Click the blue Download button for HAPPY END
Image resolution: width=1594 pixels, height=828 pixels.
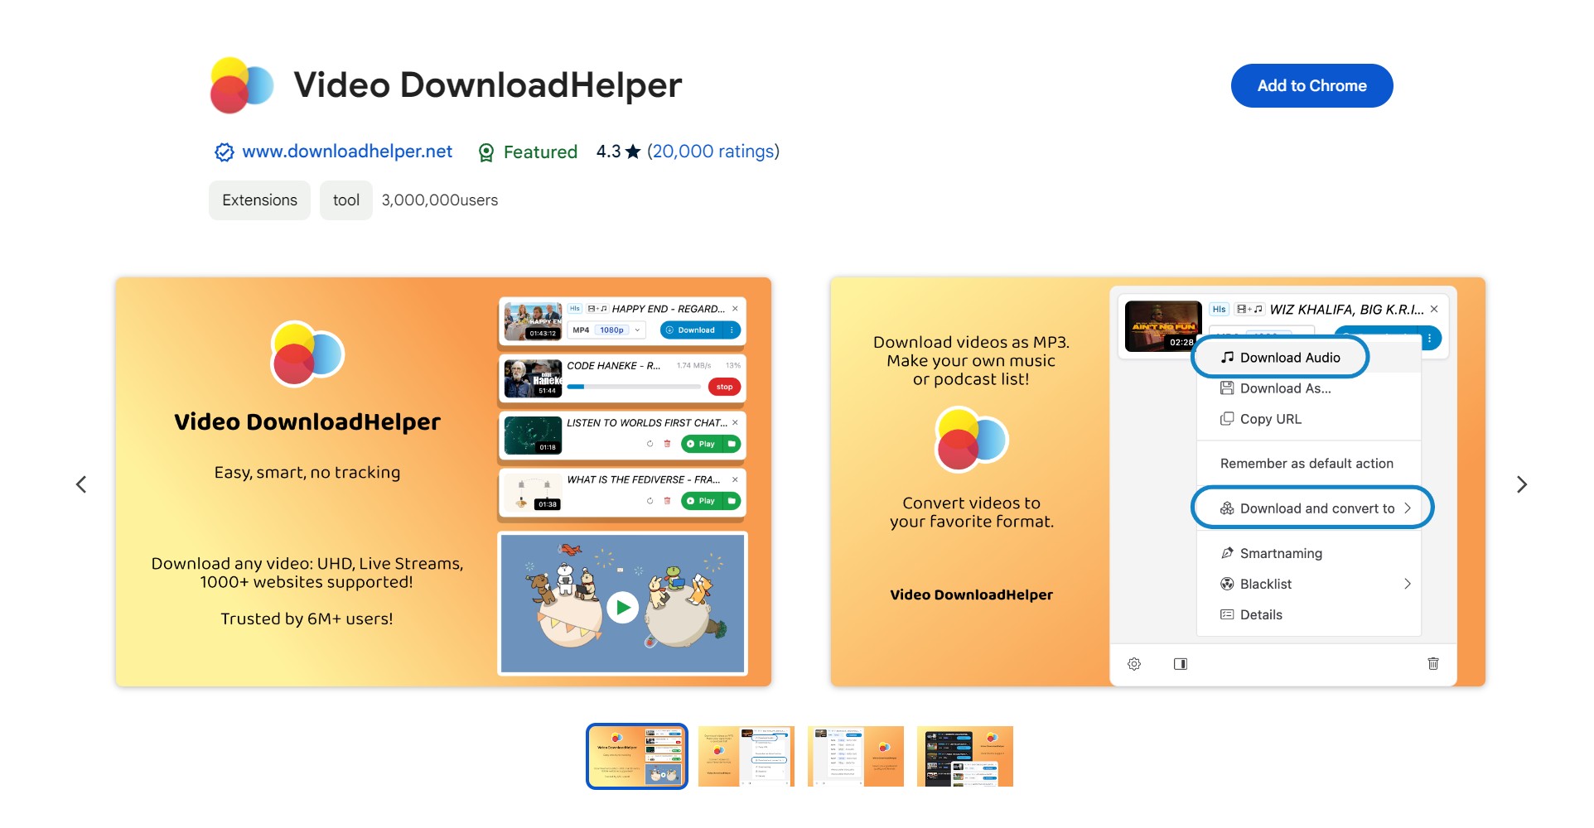[692, 330]
